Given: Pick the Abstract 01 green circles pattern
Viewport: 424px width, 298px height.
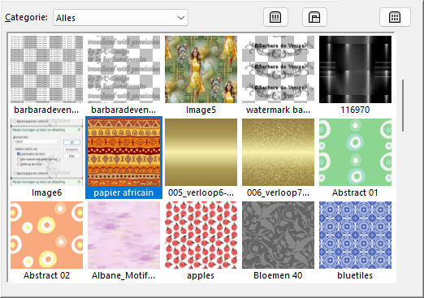Looking at the screenshot, I should tap(355, 158).
